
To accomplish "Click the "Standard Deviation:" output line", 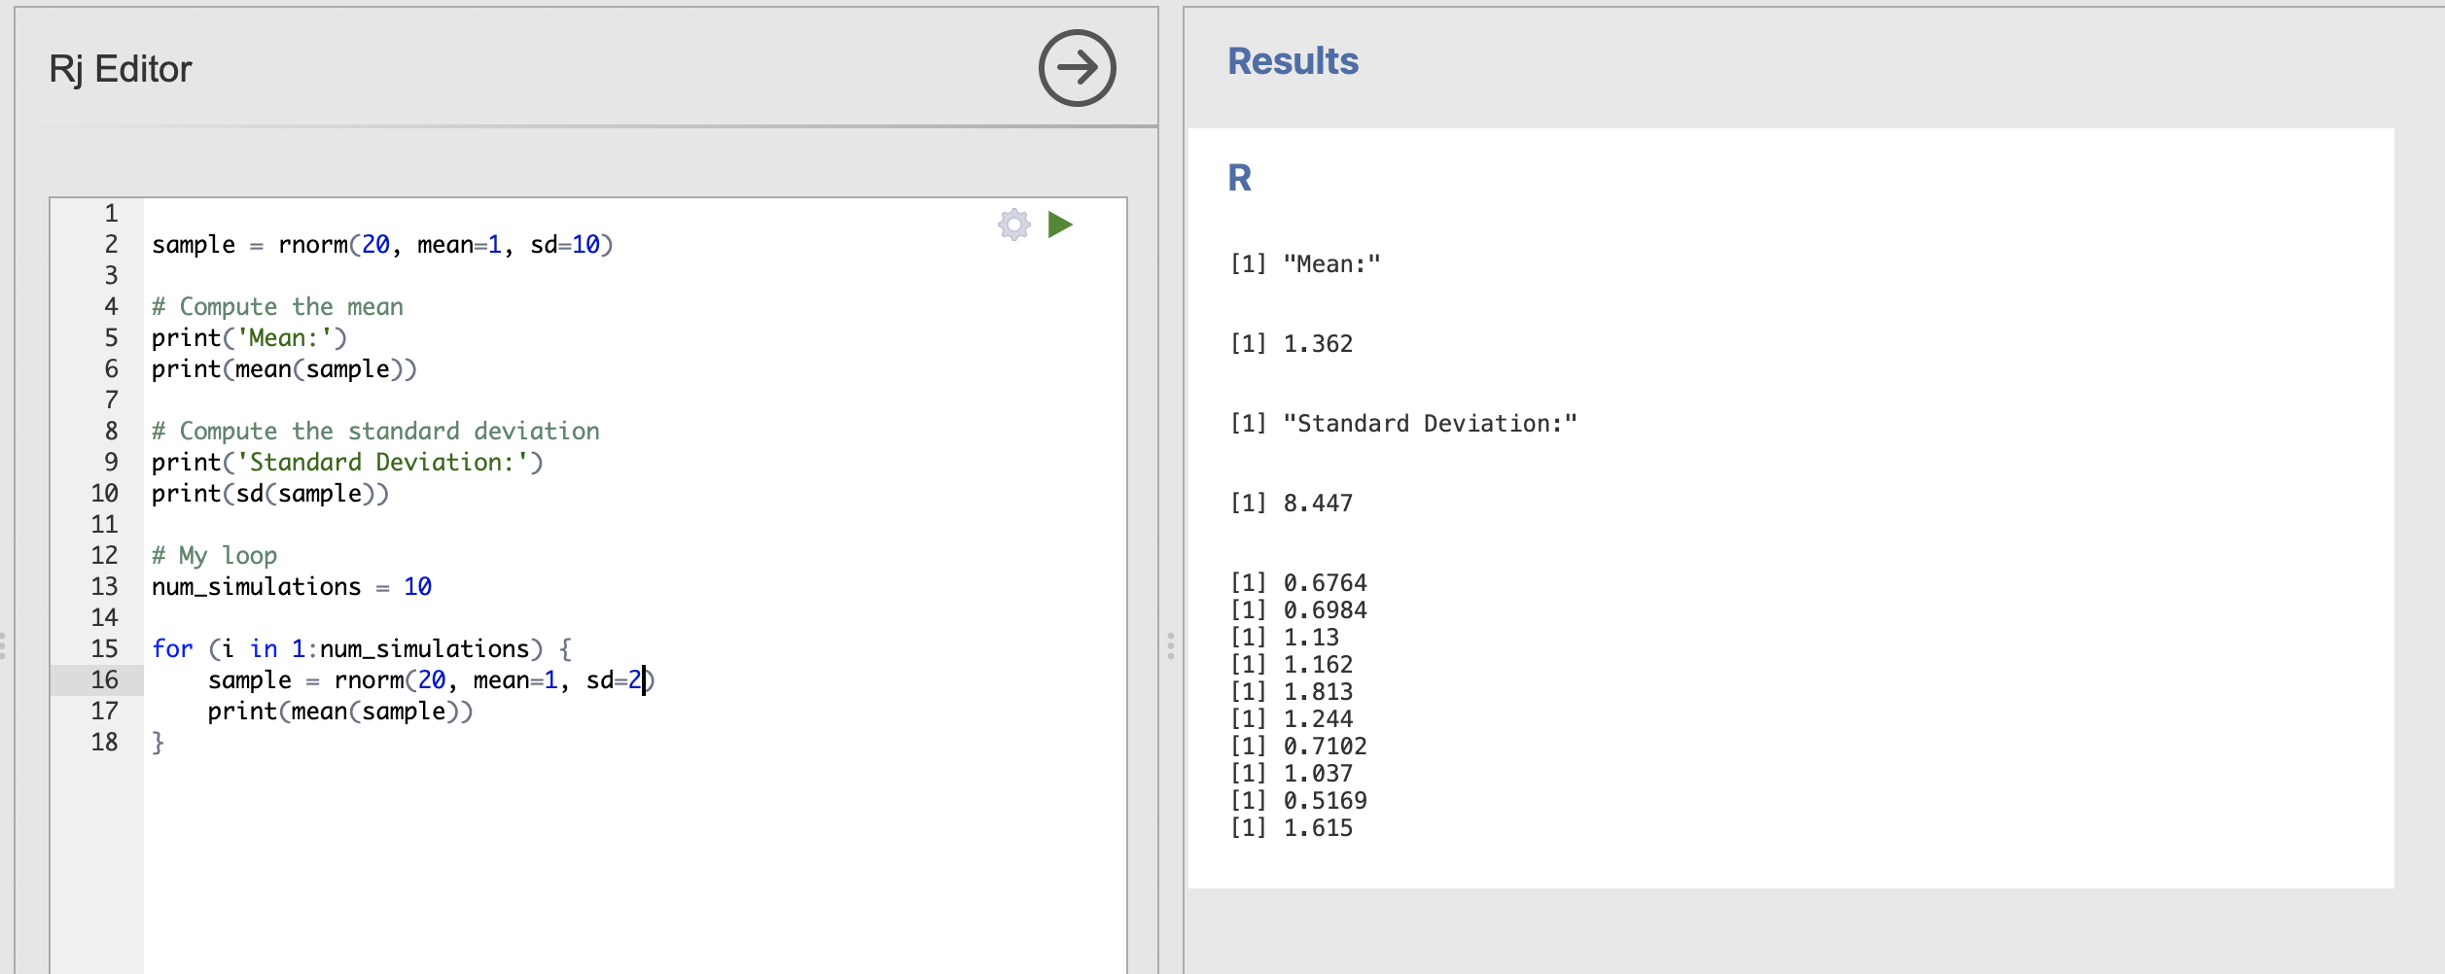I will pos(1403,424).
